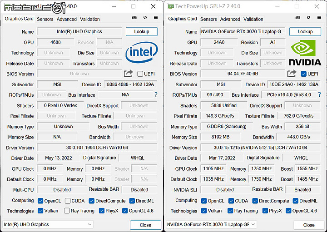Toggle CUDA checkbox in Intel window
Image resolution: width=327 pixels, height=232 pixels.
click(68, 201)
